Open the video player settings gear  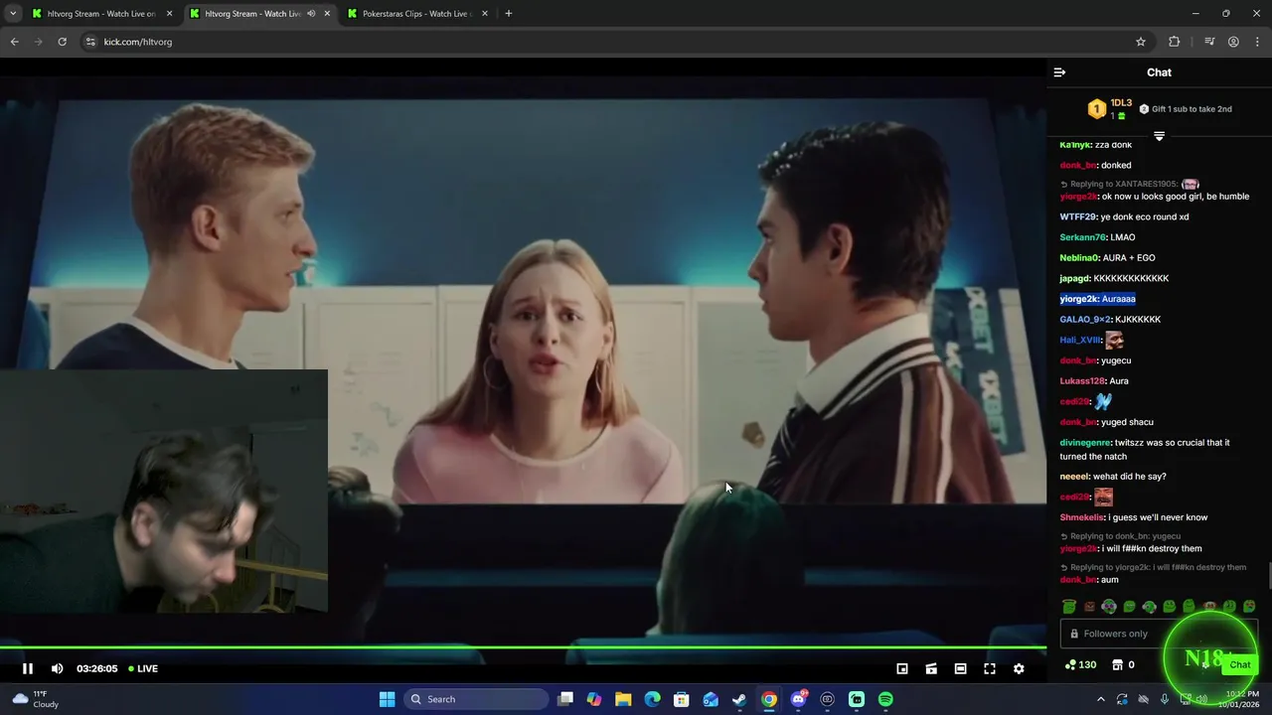(1019, 668)
